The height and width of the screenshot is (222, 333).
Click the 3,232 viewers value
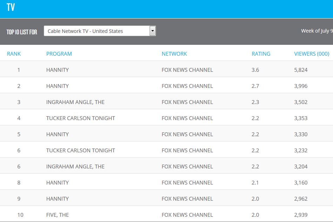pyautogui.click(x=301, y=151)
